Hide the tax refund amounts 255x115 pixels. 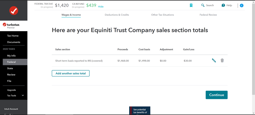click(x=101, y=7)
